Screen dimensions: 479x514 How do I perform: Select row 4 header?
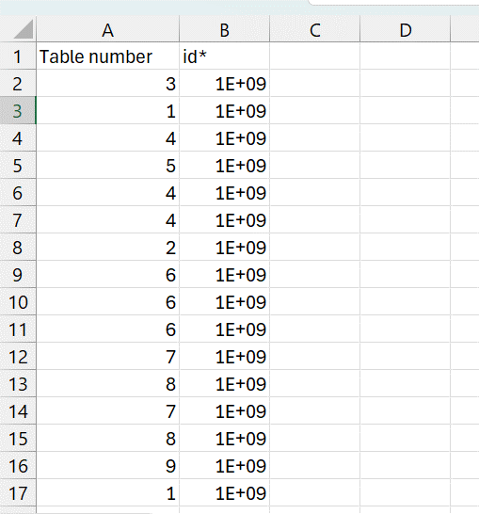pos(18,138)
